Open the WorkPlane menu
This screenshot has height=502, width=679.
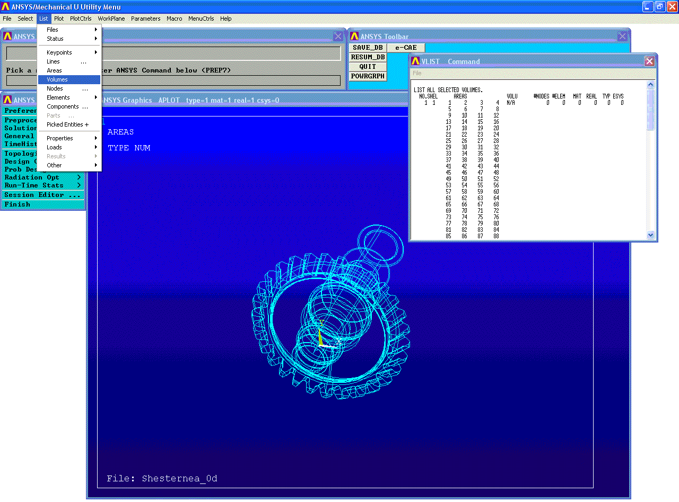click(x=111, y=19)
